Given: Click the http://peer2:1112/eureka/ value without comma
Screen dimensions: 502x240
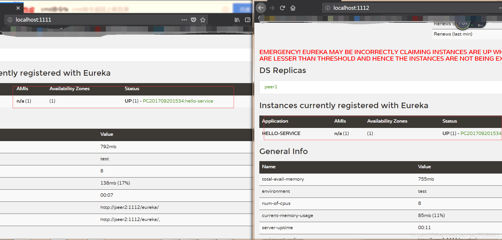Looking at the screenshot, I should click(130, 207).
